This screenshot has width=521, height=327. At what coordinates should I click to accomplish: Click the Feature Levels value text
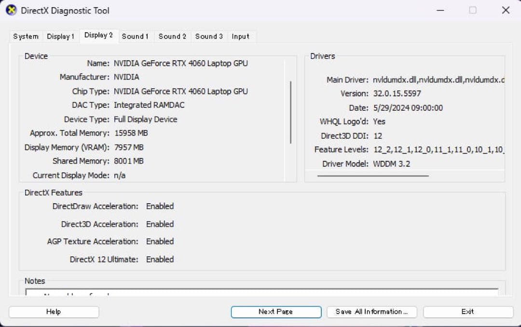pyautogui.click(x=439, y=149)
